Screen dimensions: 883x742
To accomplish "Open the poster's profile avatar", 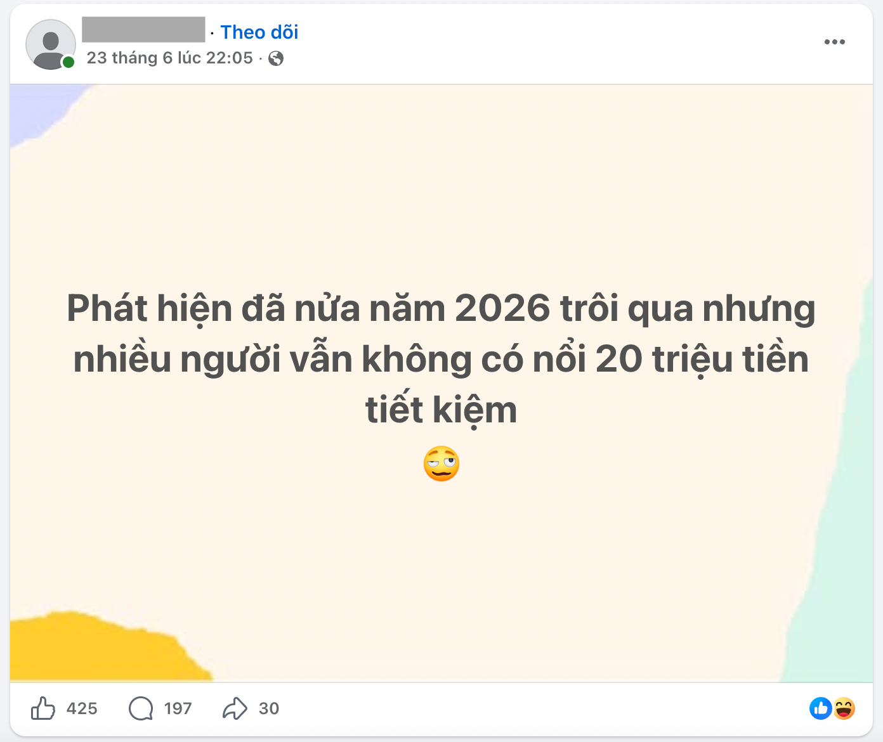I will click(51, 44).
